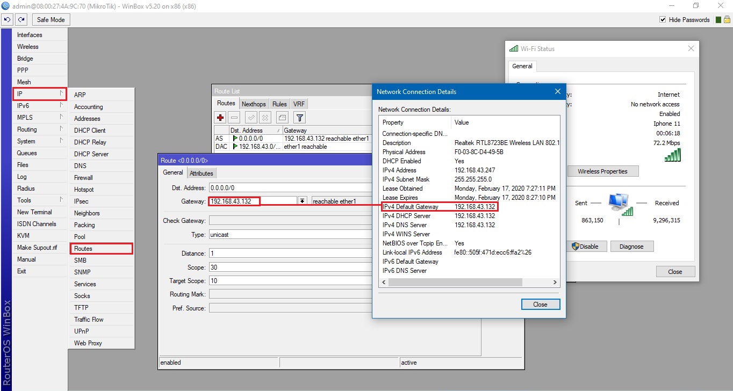Select Addresses in the IP submenu
Screen dimensions: 733x391
[101, 119]
